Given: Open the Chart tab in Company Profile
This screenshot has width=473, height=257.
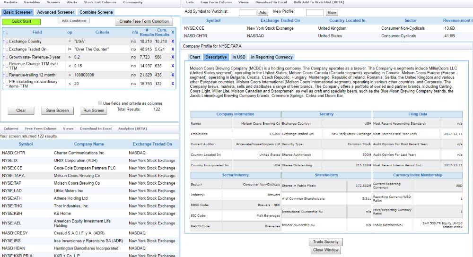Looking at the screenshot, I should (195, 57).
